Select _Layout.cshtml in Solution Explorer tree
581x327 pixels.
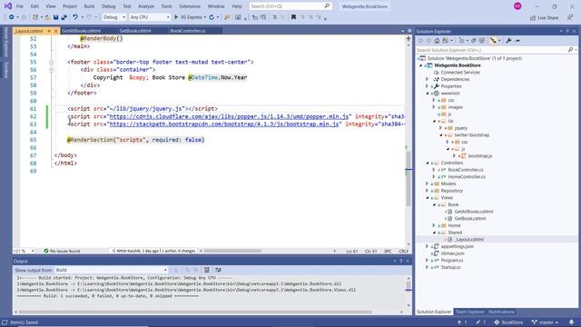click(468, 240)
